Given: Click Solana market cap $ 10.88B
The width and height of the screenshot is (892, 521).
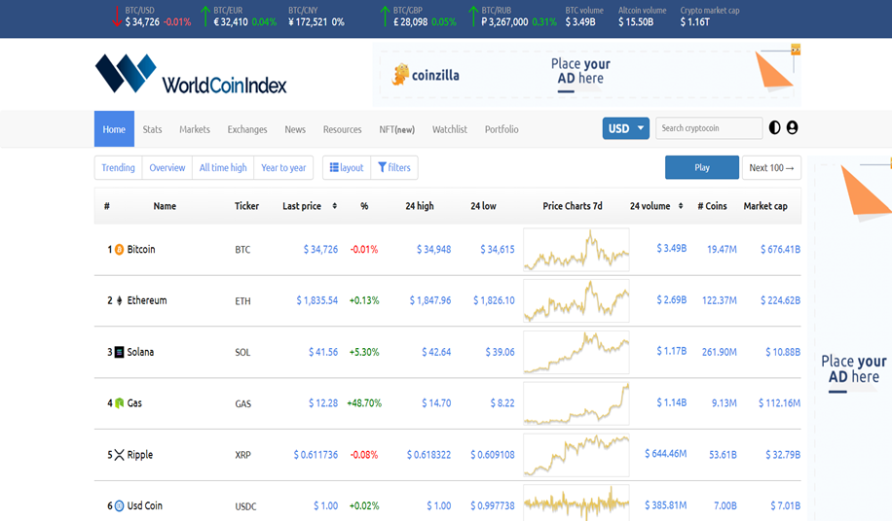Looking at the screenshot, I should pyautogui.click(x=783, y=352).
